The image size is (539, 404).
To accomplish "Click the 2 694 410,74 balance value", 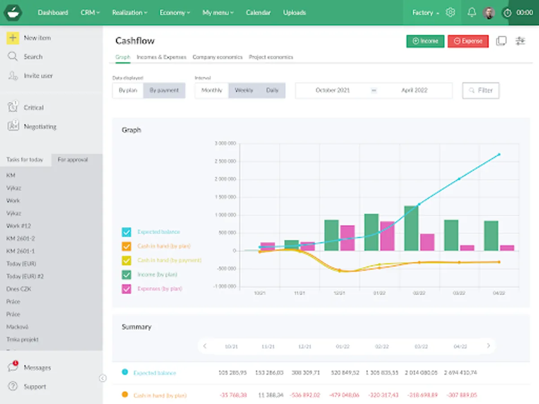I will [460, 373].
